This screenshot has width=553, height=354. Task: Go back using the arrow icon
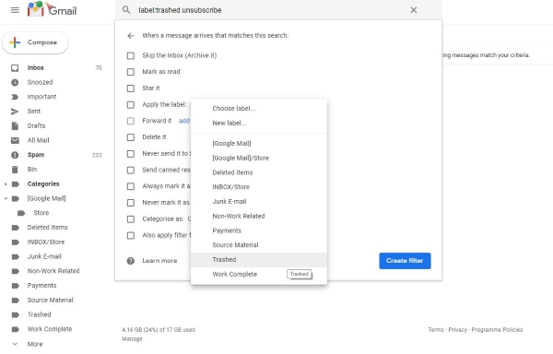pyautogui.click(x=131, y=36)
